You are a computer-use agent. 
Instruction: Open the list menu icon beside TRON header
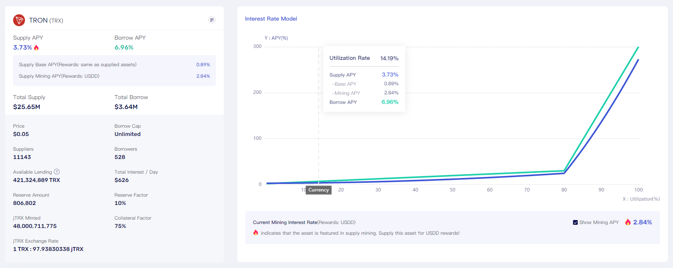pyautogui.click(x=212, y=20)
